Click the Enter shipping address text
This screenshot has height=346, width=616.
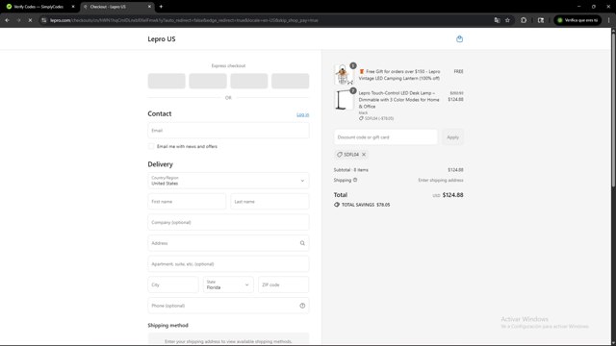click(441, 180)
